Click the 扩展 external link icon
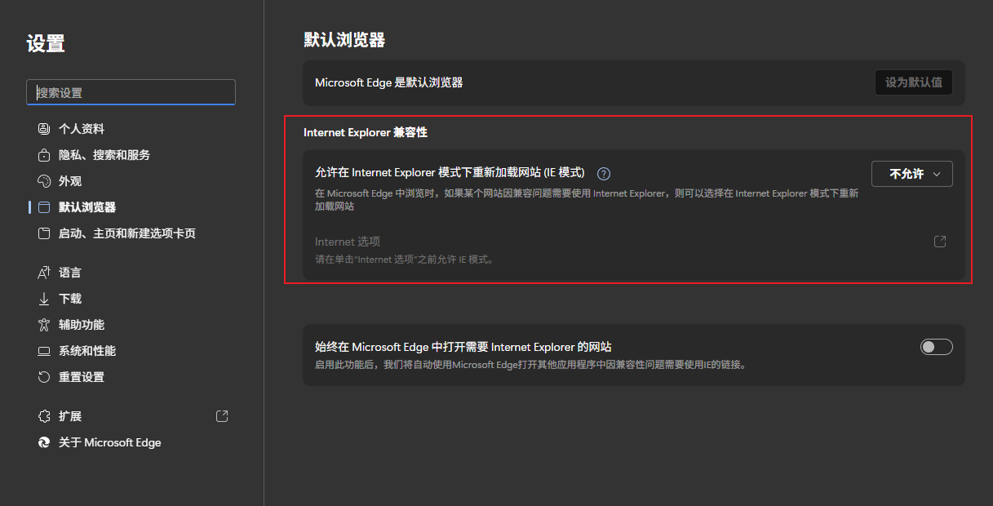The width and height of the screenshot is (993, 506). coord(221,415)
